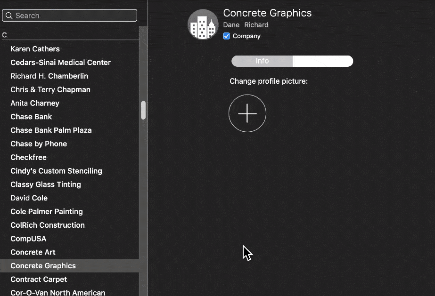Screen dimensions: 435x296
Task: Select Classy Glass Tinting
Action: pyautogui.click(x=69, y=184)
